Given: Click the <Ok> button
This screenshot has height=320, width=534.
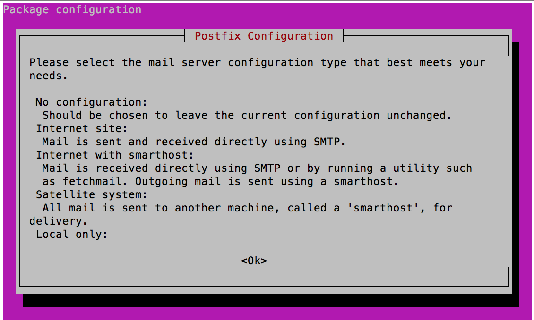Looking at the screenshot, I should [x=254, y=261].
